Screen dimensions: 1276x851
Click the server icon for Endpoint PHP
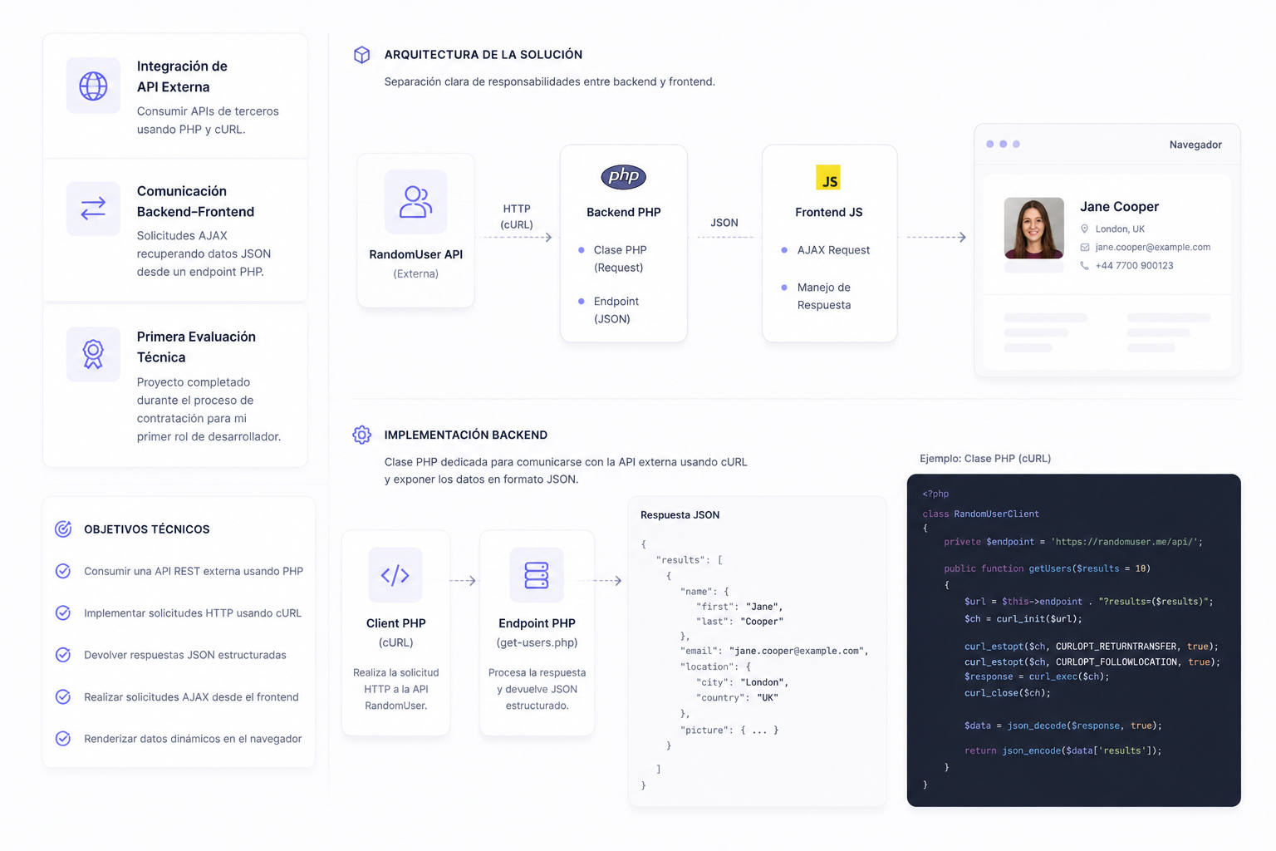(x=537, y=575)
